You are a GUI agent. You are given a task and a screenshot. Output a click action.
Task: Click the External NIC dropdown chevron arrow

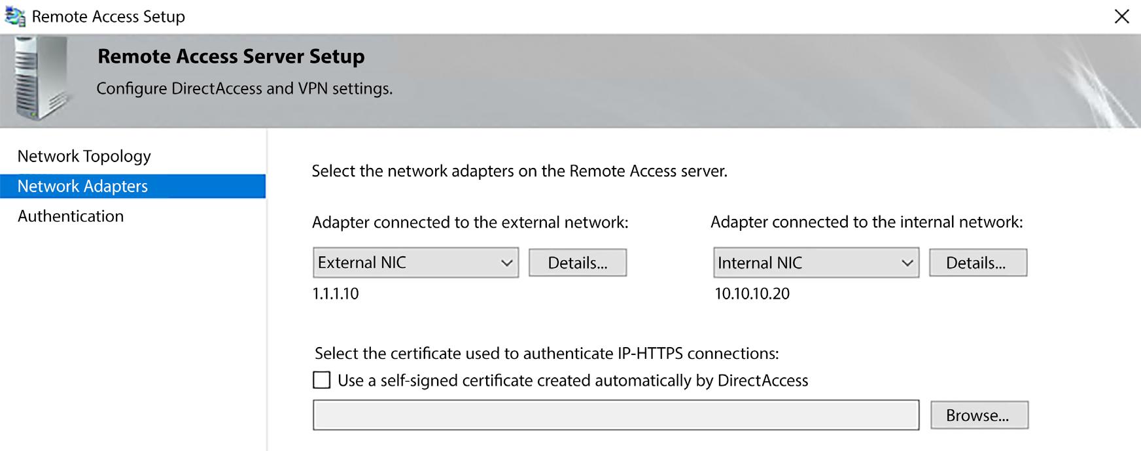tap(506, 263)
